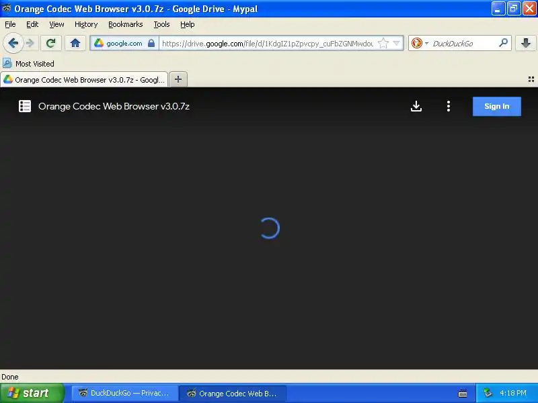Open the Windows start menu

pyautogui.click(x=32, y=393)
